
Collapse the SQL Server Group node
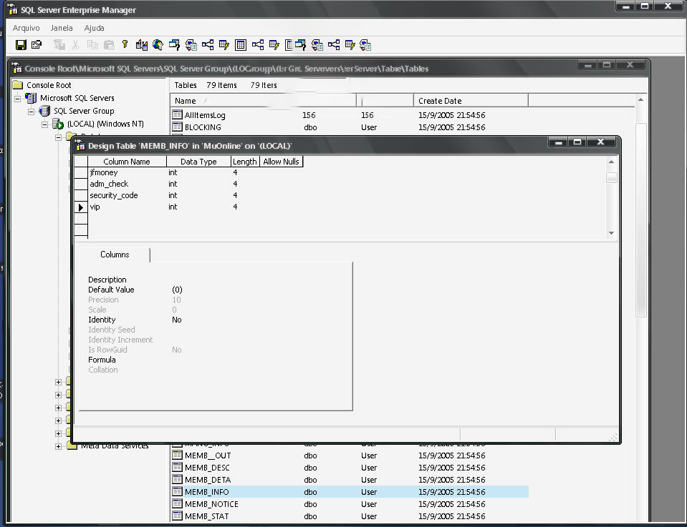(x=32, y=112)
